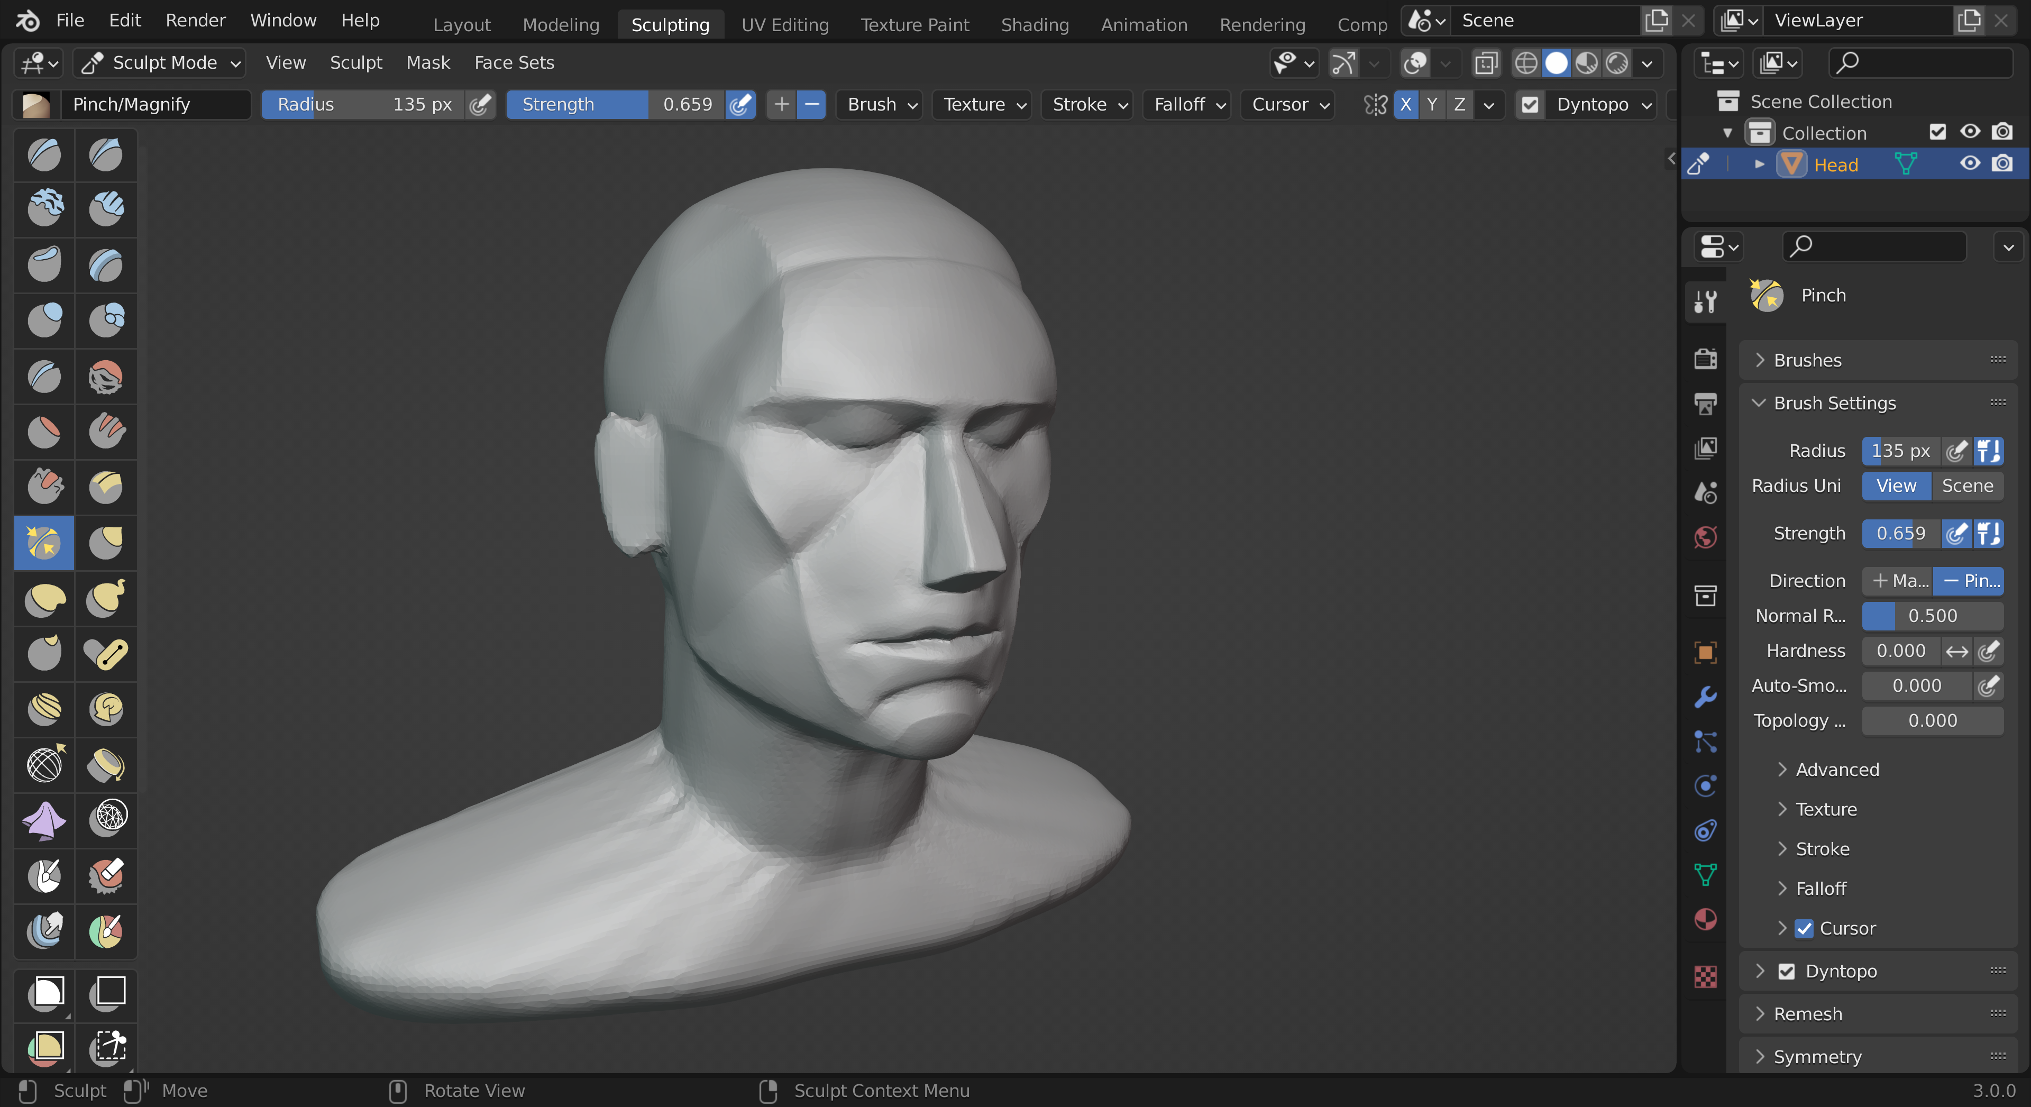
Task: Open the Sculpt Mode dropdown
Action: coord(159,63)
